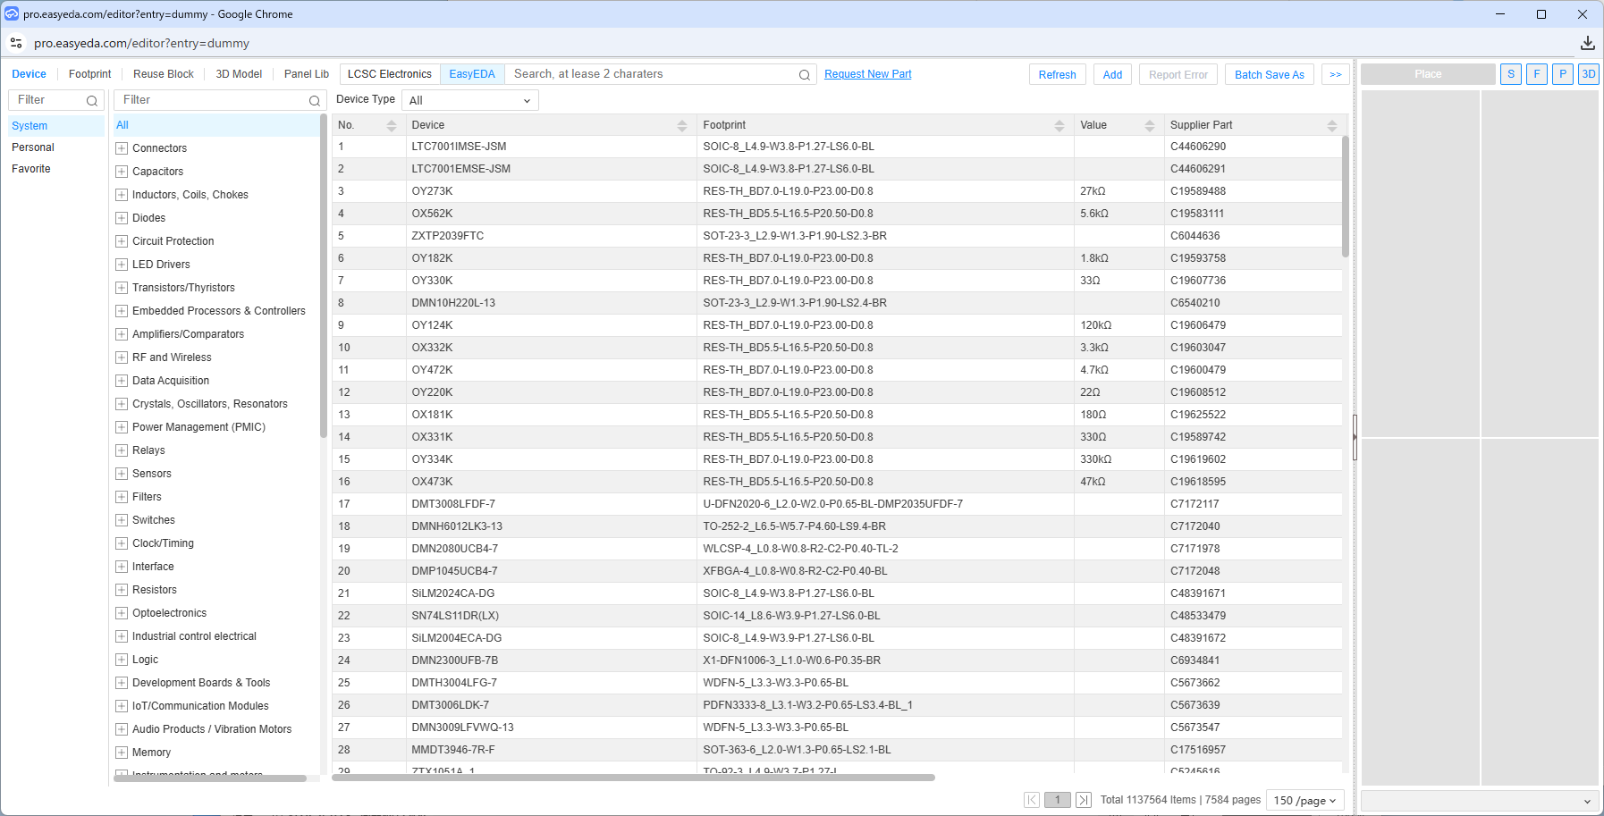Go to the first page of results

[x=1032, y=800]
